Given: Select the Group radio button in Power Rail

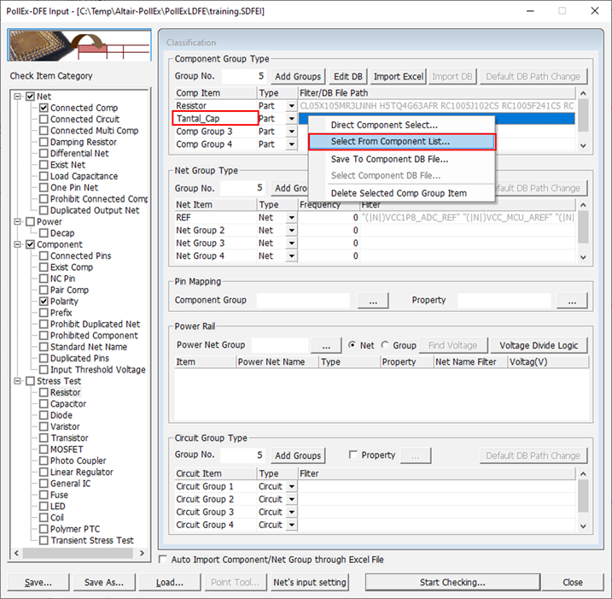Looking at the screenshot, I should (386, 345).
